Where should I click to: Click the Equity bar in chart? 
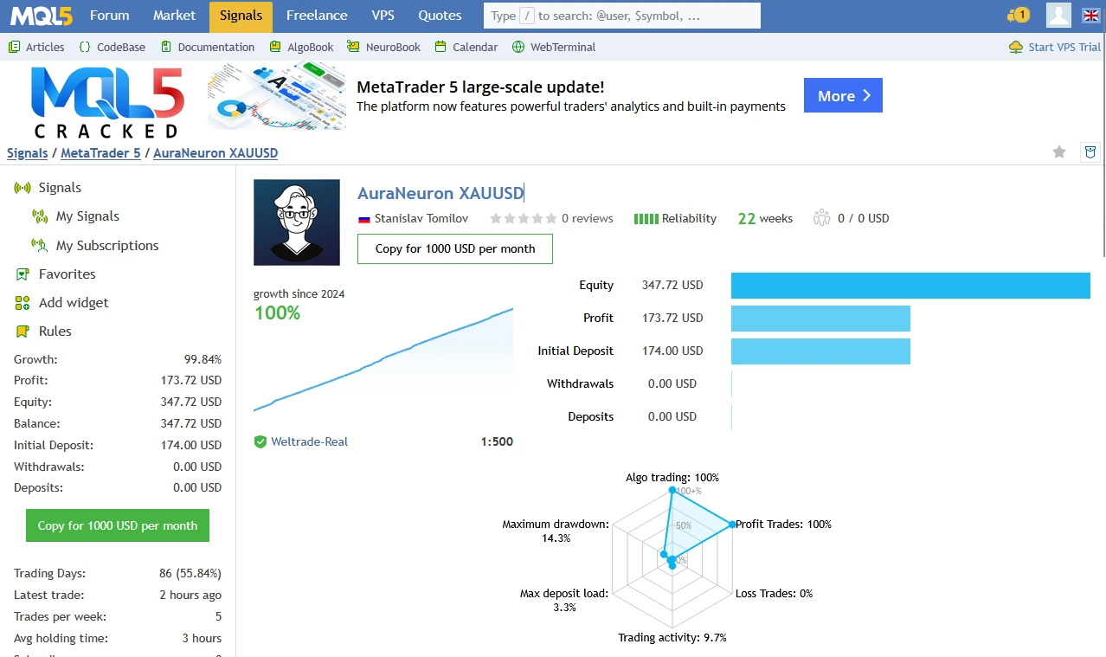[910, 285]
